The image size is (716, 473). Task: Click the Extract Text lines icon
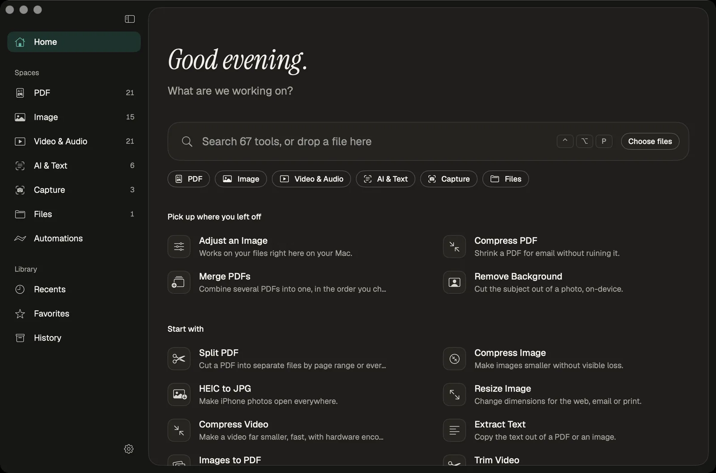click(x=454, y=430)
